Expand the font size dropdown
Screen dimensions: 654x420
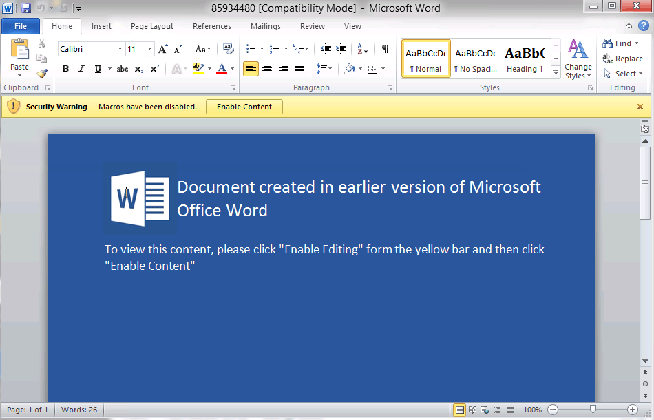click(x=150, y=49)
